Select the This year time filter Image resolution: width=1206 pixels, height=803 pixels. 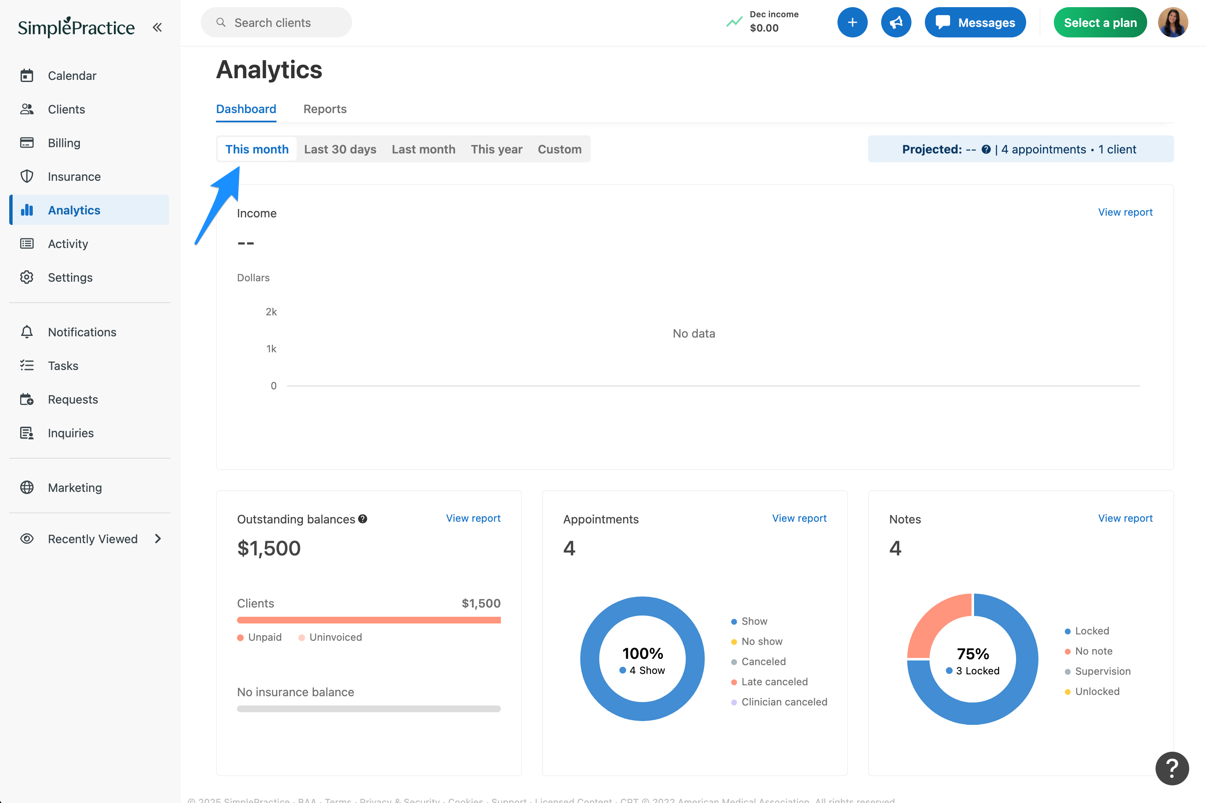click(x=496, y=149)
